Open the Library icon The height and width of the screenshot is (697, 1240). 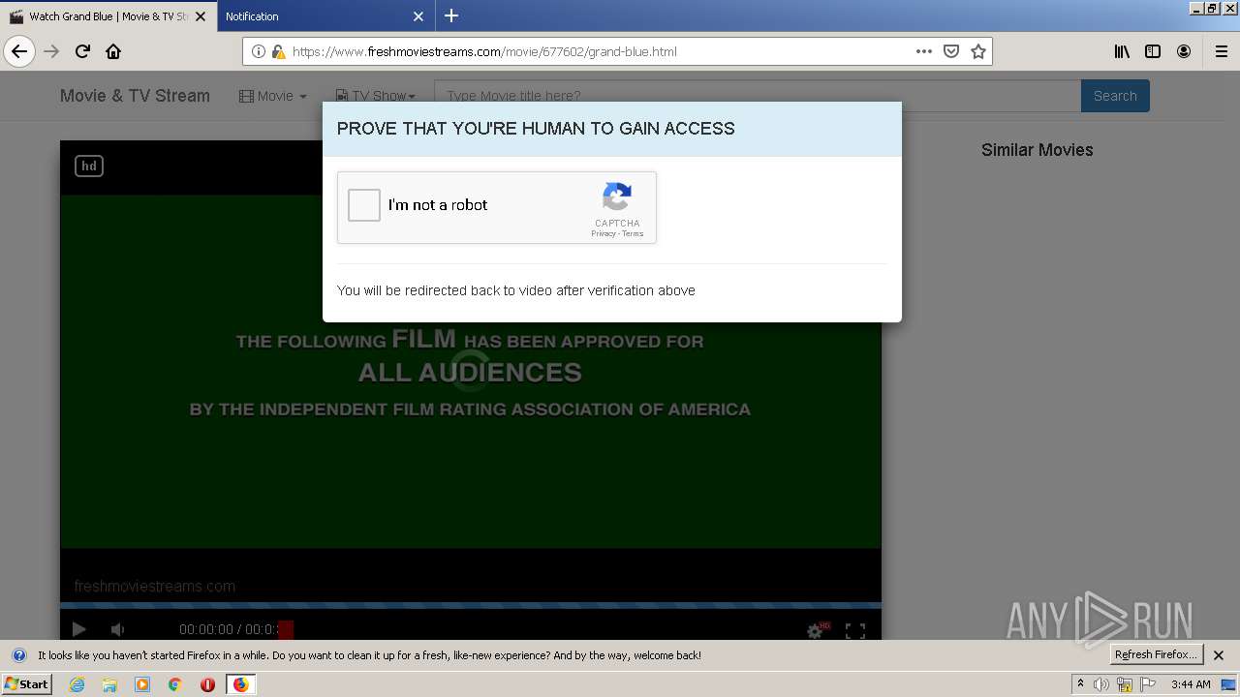pos(1122,51)
